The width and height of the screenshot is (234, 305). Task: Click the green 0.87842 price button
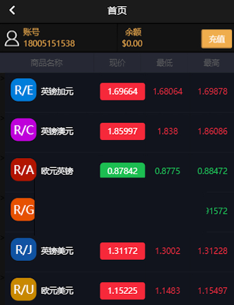click(x=123, y=170)
